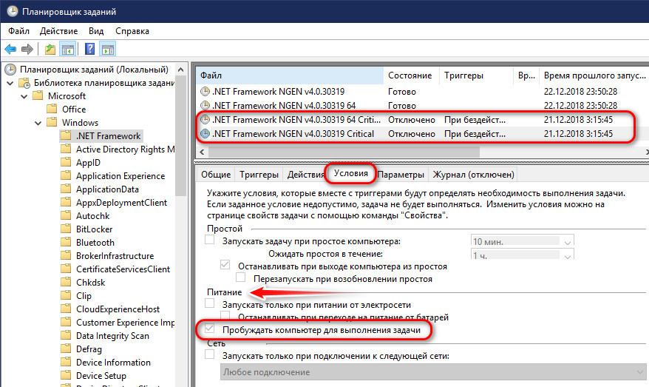Screen dimensions: 649x387
Task: Toggle the console tree pane icon
Action: pos(67,50)
